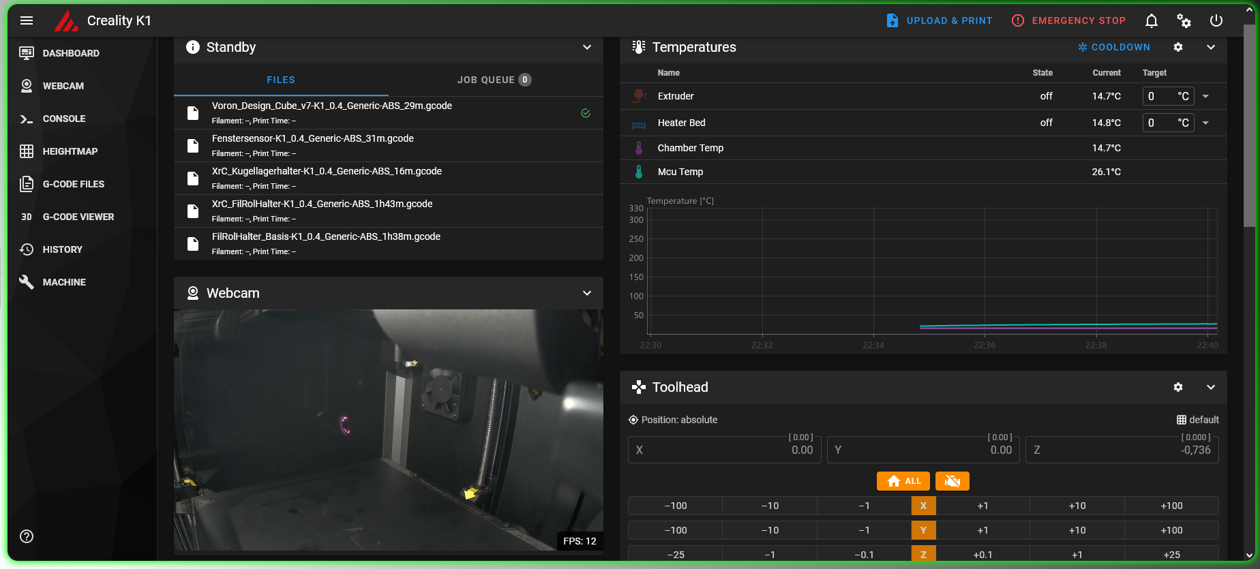
Task: Collapse the Standby status panel
Action: (587, 47)
